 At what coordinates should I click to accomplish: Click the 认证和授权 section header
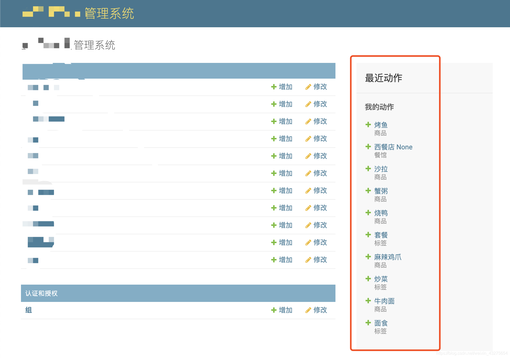(x=41, y=293)
